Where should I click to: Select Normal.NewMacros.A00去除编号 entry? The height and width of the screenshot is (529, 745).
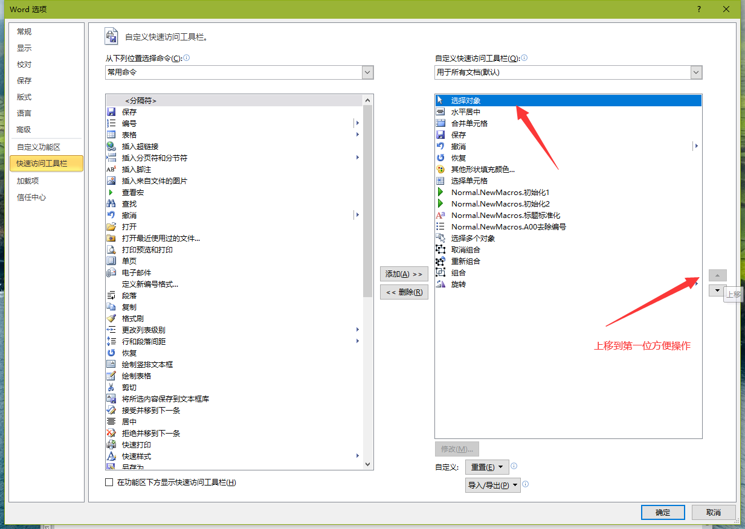(x=568, y=226)
